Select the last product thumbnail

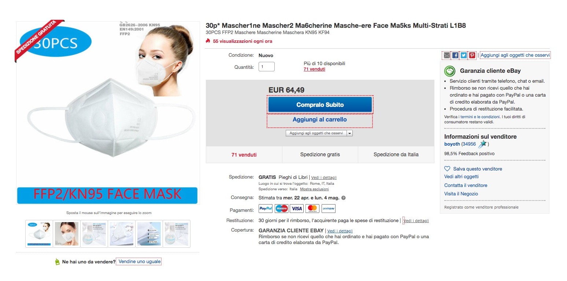tap(177, 234)
